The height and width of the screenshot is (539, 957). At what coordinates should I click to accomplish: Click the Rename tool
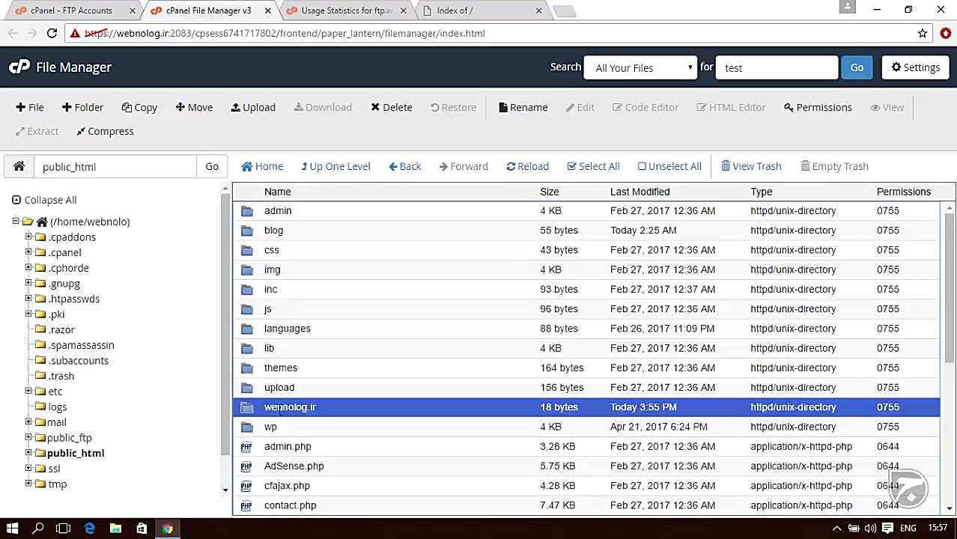coord(523,107)
